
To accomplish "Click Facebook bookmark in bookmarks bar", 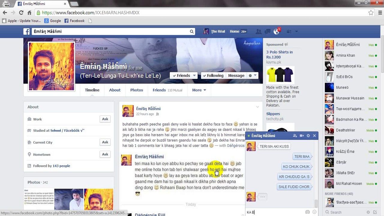I will (x=74, y=21).
